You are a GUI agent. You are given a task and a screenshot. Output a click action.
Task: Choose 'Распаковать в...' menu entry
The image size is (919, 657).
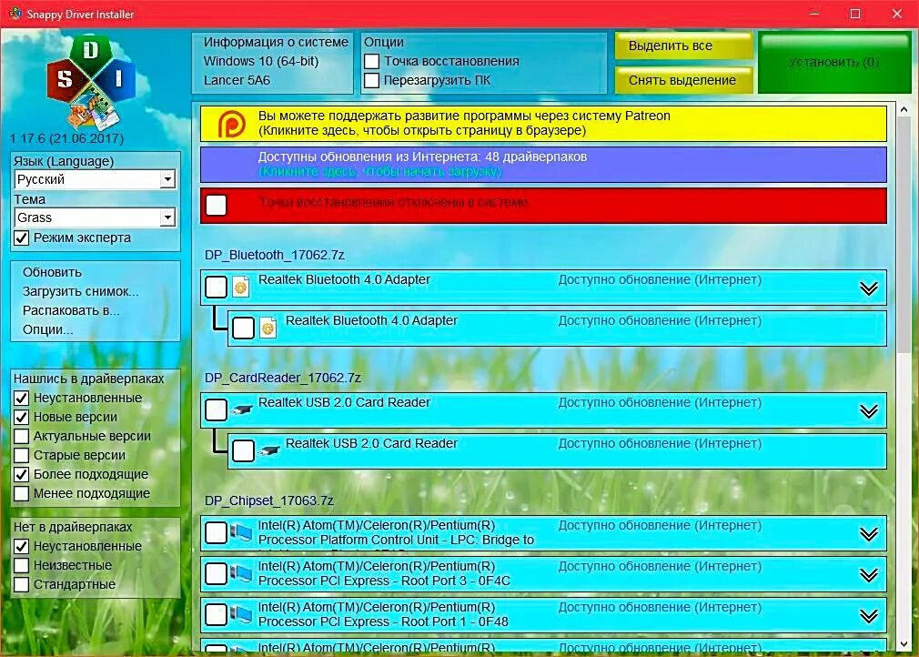click(71, 310)
